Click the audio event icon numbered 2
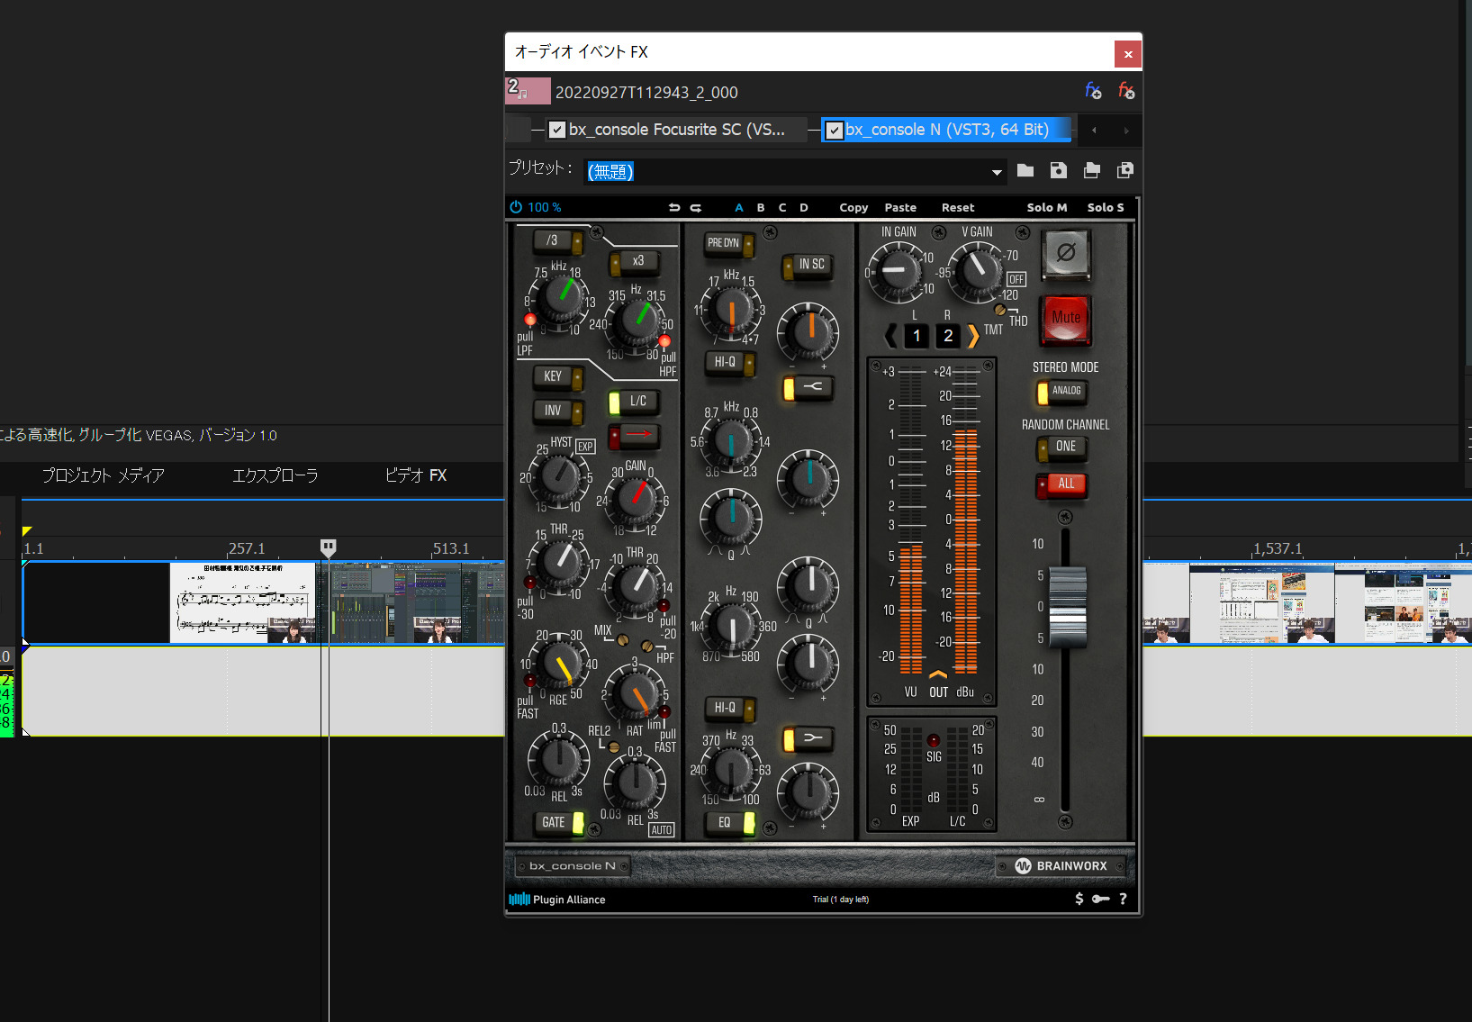Image resolution: width=1472 pixels, height=1022 pixels. click(x=528, y=91)
